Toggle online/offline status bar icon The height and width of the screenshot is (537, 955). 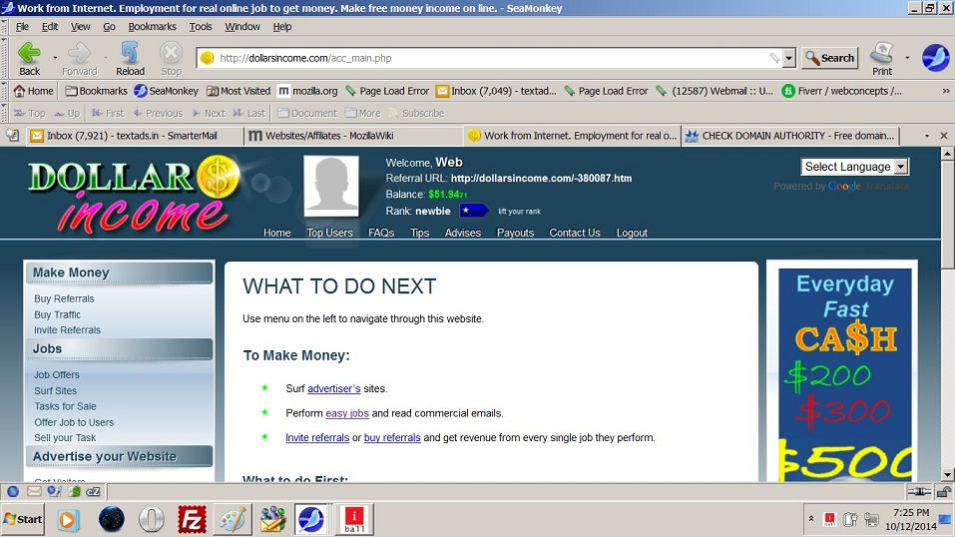pyautogui.click(x=918, y=491)
